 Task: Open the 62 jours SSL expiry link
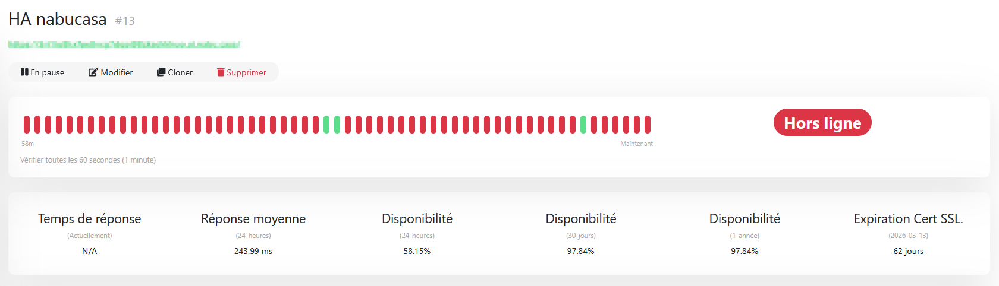[908, 252]
